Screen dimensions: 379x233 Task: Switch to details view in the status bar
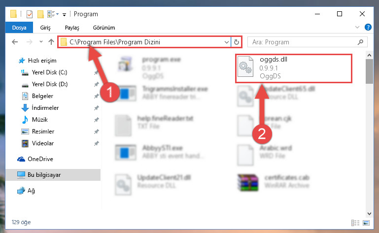pyautogui.click(x=355, y=223)
